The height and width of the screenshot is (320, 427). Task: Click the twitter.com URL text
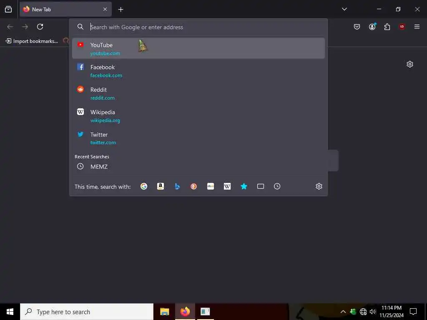click(103, 142)
